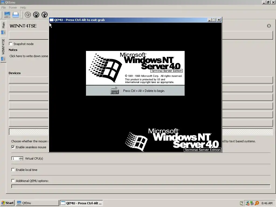Tick the Additional QEMU options checkbox
Image resolution: width=276 pixels, height=207 pixels.
click(x=13, y=181)
